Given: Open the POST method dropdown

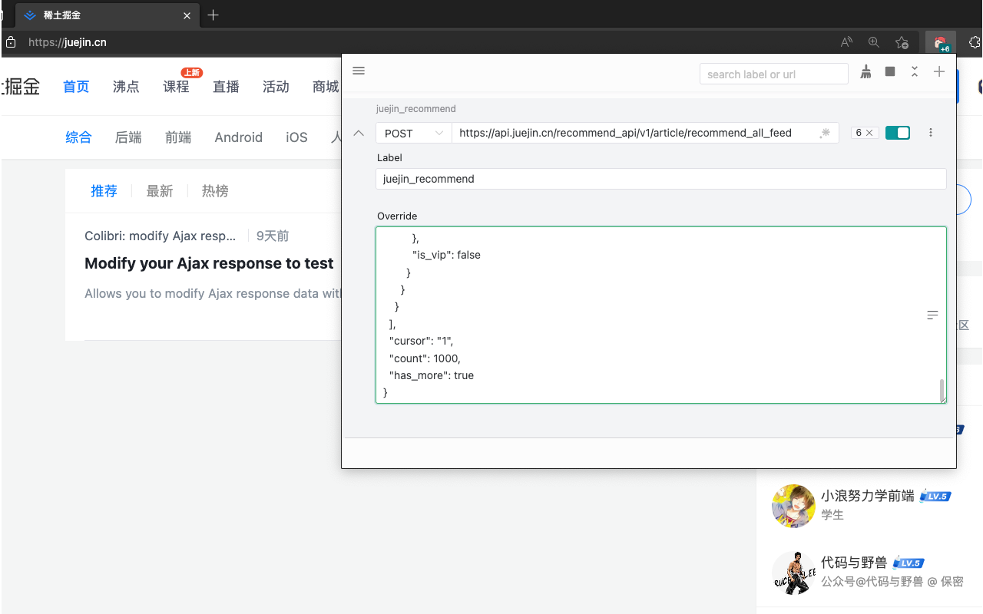Looking at the screenshot, I should click(x=413, y=132).
